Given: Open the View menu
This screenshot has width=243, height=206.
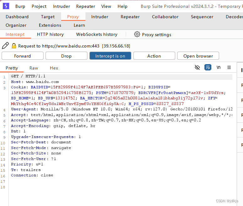Looking at the screenshot, I should pos(106,6).
